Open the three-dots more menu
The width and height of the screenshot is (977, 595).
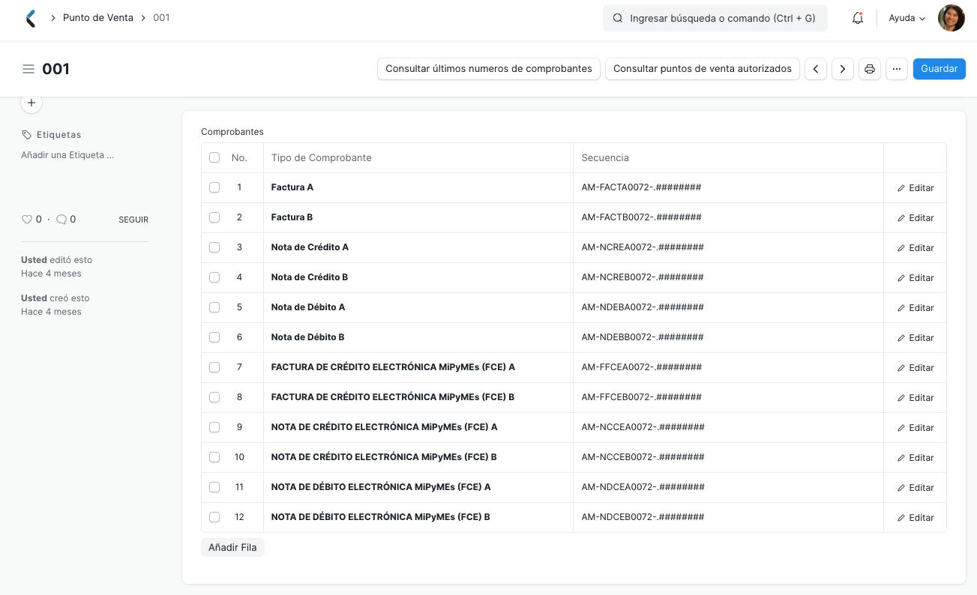[897, 69]
